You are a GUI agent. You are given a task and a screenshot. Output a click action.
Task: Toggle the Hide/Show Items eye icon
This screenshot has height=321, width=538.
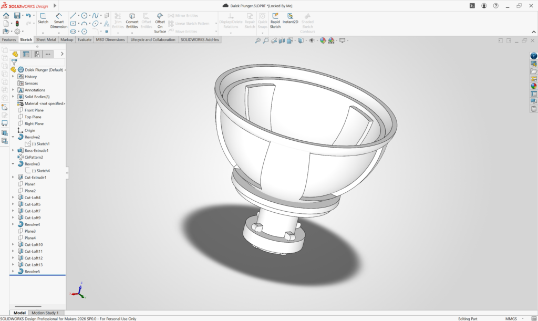pos(312,40)
